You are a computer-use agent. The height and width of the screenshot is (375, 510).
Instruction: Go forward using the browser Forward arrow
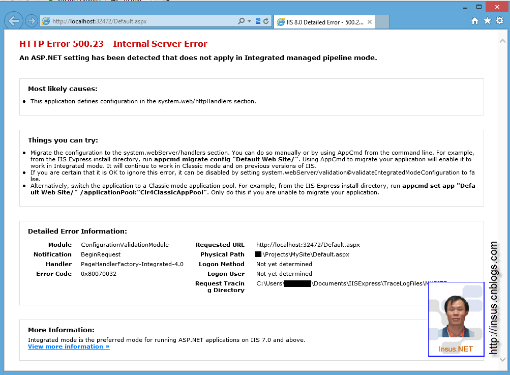31,21
